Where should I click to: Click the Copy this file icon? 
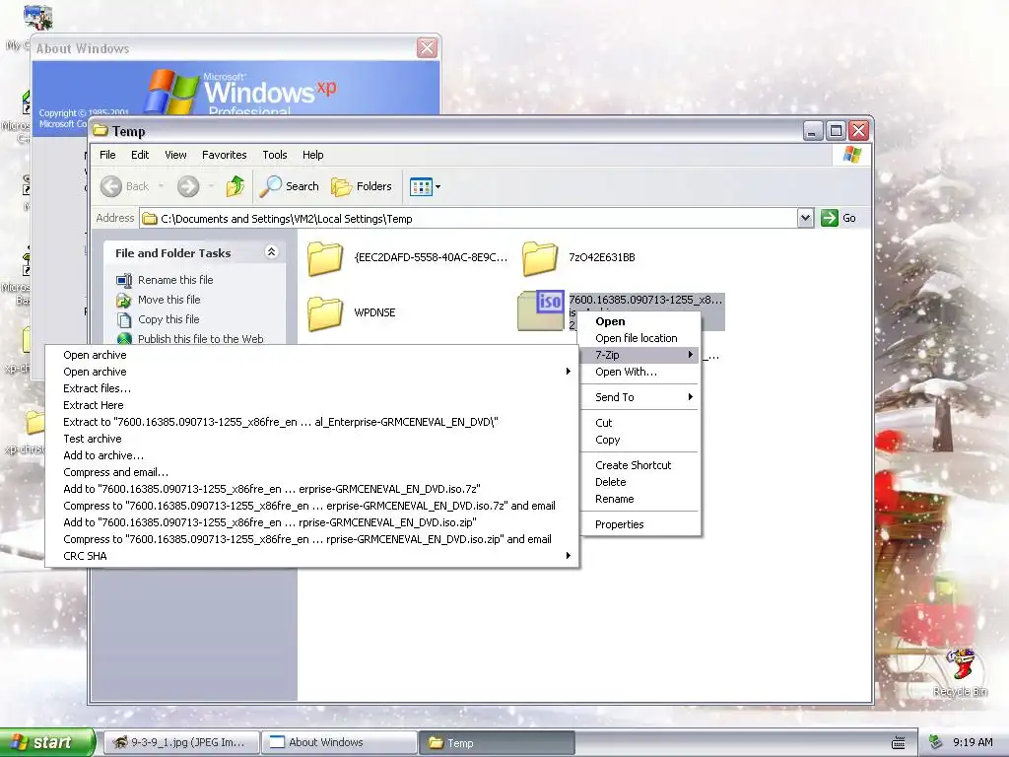click(x=124, y=320)
